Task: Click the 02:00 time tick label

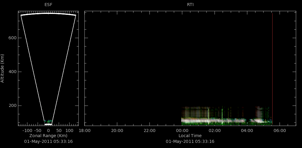Action: (x=214, y=131)
